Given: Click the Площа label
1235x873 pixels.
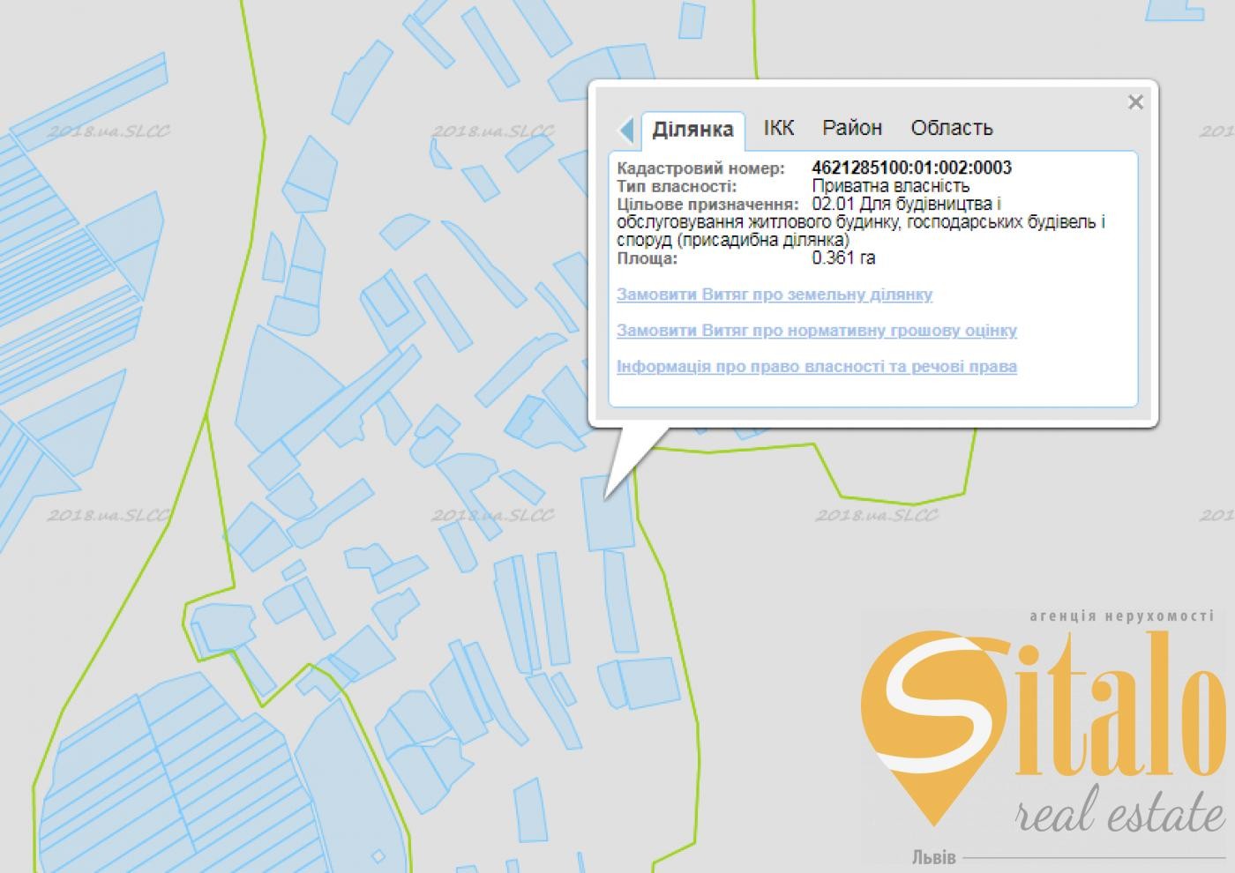Looking at the screenshot, I should [647, 258].
